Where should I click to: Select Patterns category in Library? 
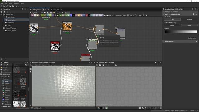coord(7,84)
